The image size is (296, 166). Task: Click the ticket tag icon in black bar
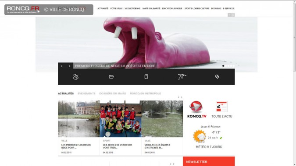click(217, 76)
